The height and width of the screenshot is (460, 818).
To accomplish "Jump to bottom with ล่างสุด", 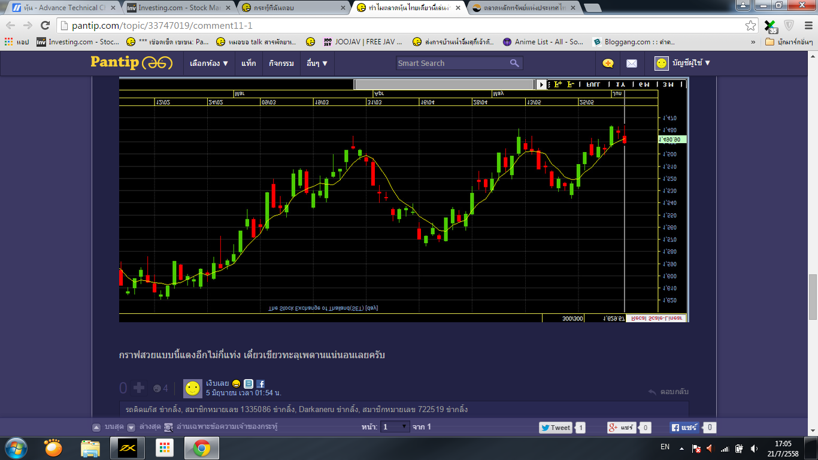I will pos(144,427).
